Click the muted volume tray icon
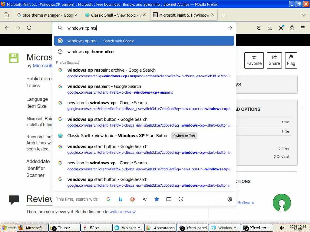 pos(282,228)
